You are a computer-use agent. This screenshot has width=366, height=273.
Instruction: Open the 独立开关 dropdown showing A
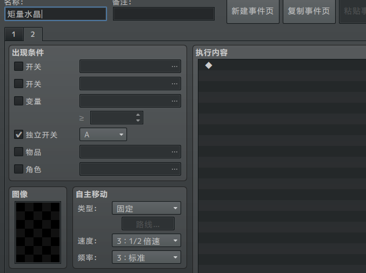(103, 135)
